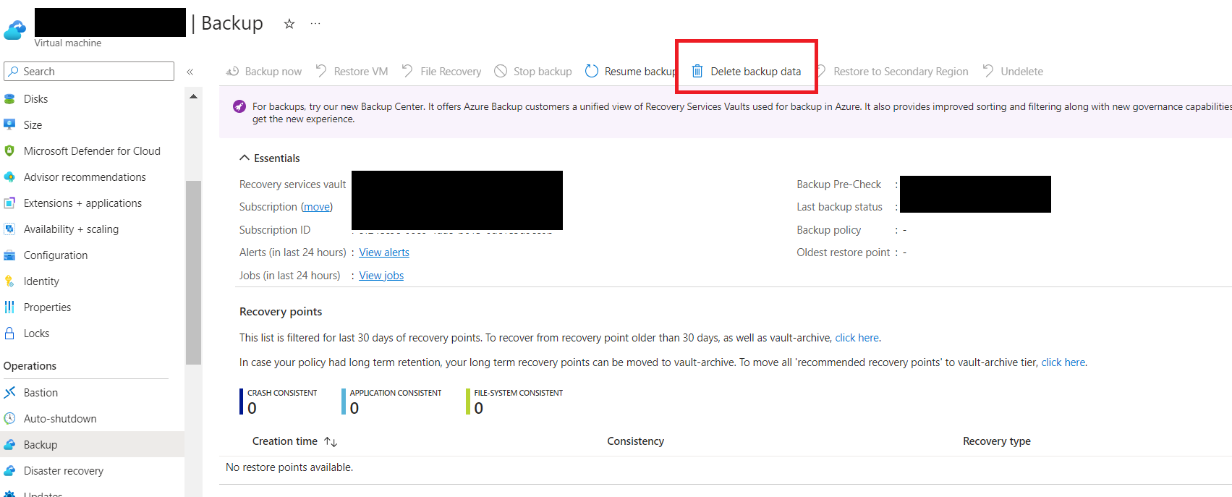Collapse the sidebar with double chevron

point(190,72)
